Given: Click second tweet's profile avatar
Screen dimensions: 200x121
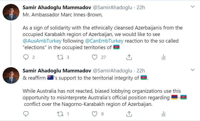Looking at the screenshot, I should click(11, 75).
